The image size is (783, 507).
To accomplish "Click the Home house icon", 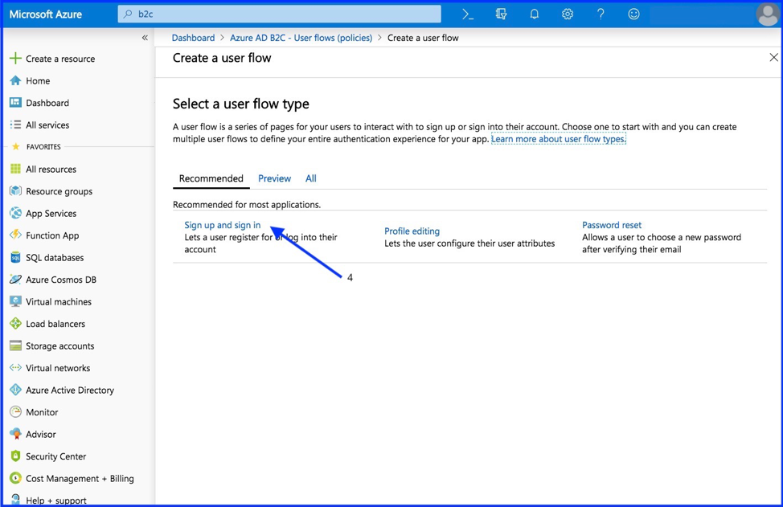I will (15, 80).
